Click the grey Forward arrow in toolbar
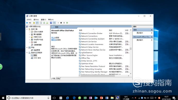Viewport: 178px width, 100px height. [30, 23]
